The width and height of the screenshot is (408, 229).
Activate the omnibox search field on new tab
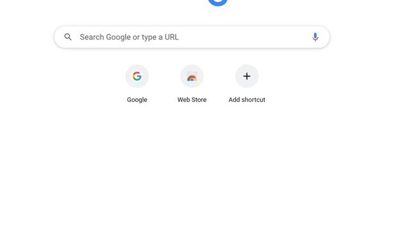(x=192, y=37)
